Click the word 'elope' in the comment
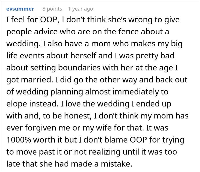The image size is (200, 172). 17,104
